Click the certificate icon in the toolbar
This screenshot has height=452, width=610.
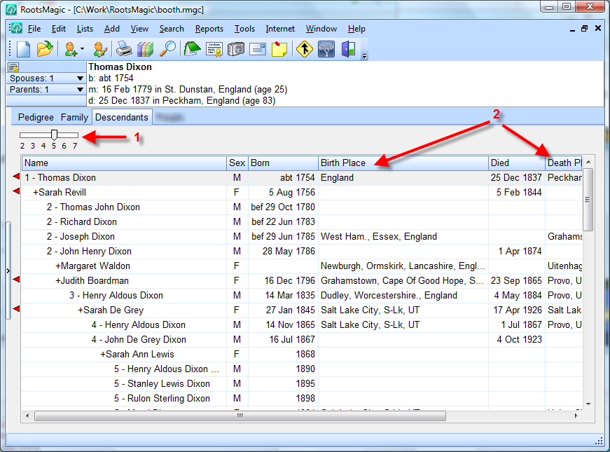coord(214,50)
